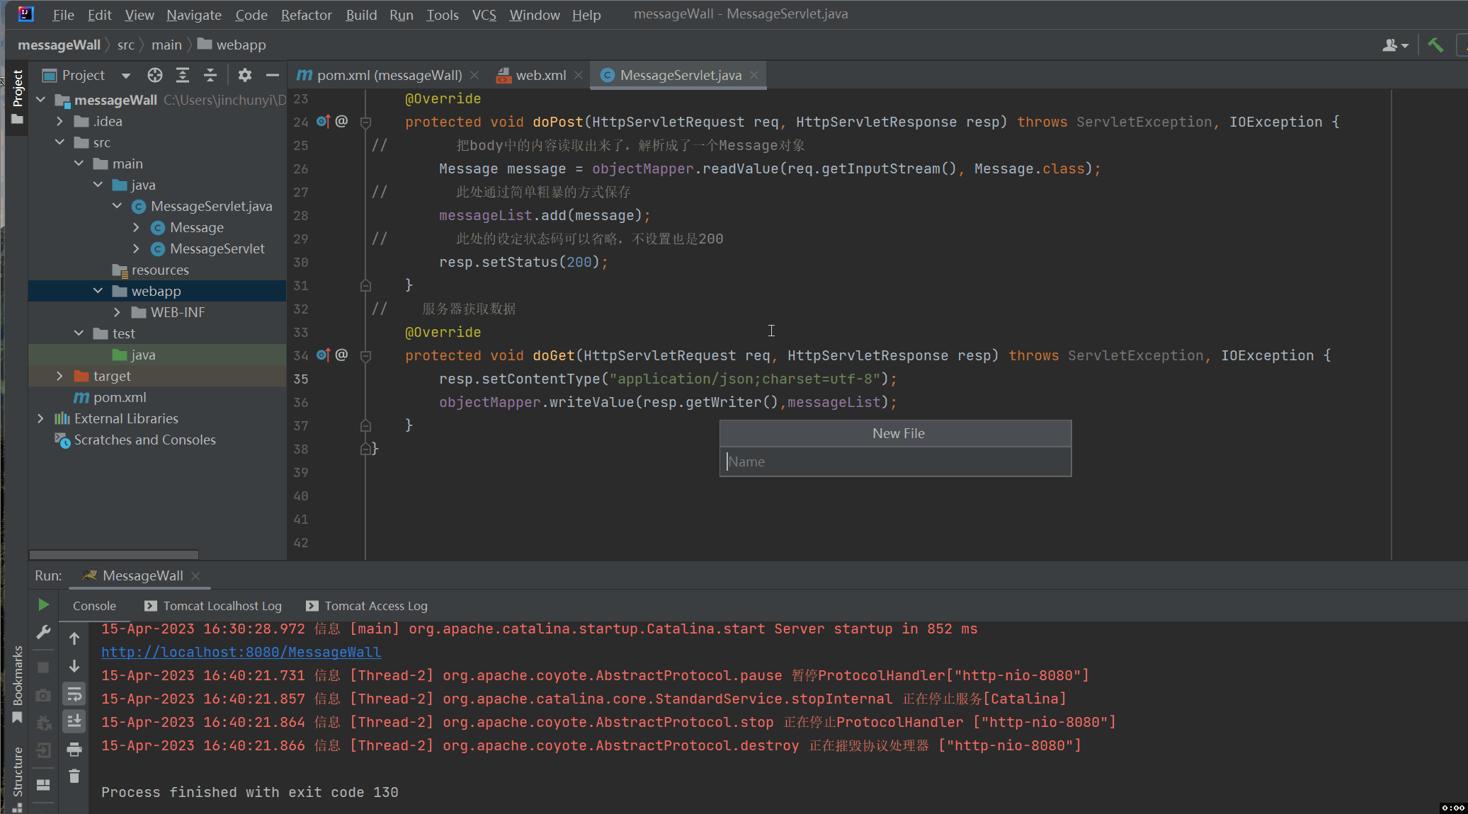The height and width of the screenshot is (814, 1468).
Task: Open the Refactor menu
Action: (x=306, y=15)
